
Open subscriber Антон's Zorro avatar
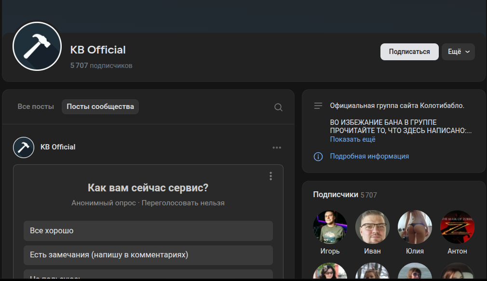tap(457, 227)
